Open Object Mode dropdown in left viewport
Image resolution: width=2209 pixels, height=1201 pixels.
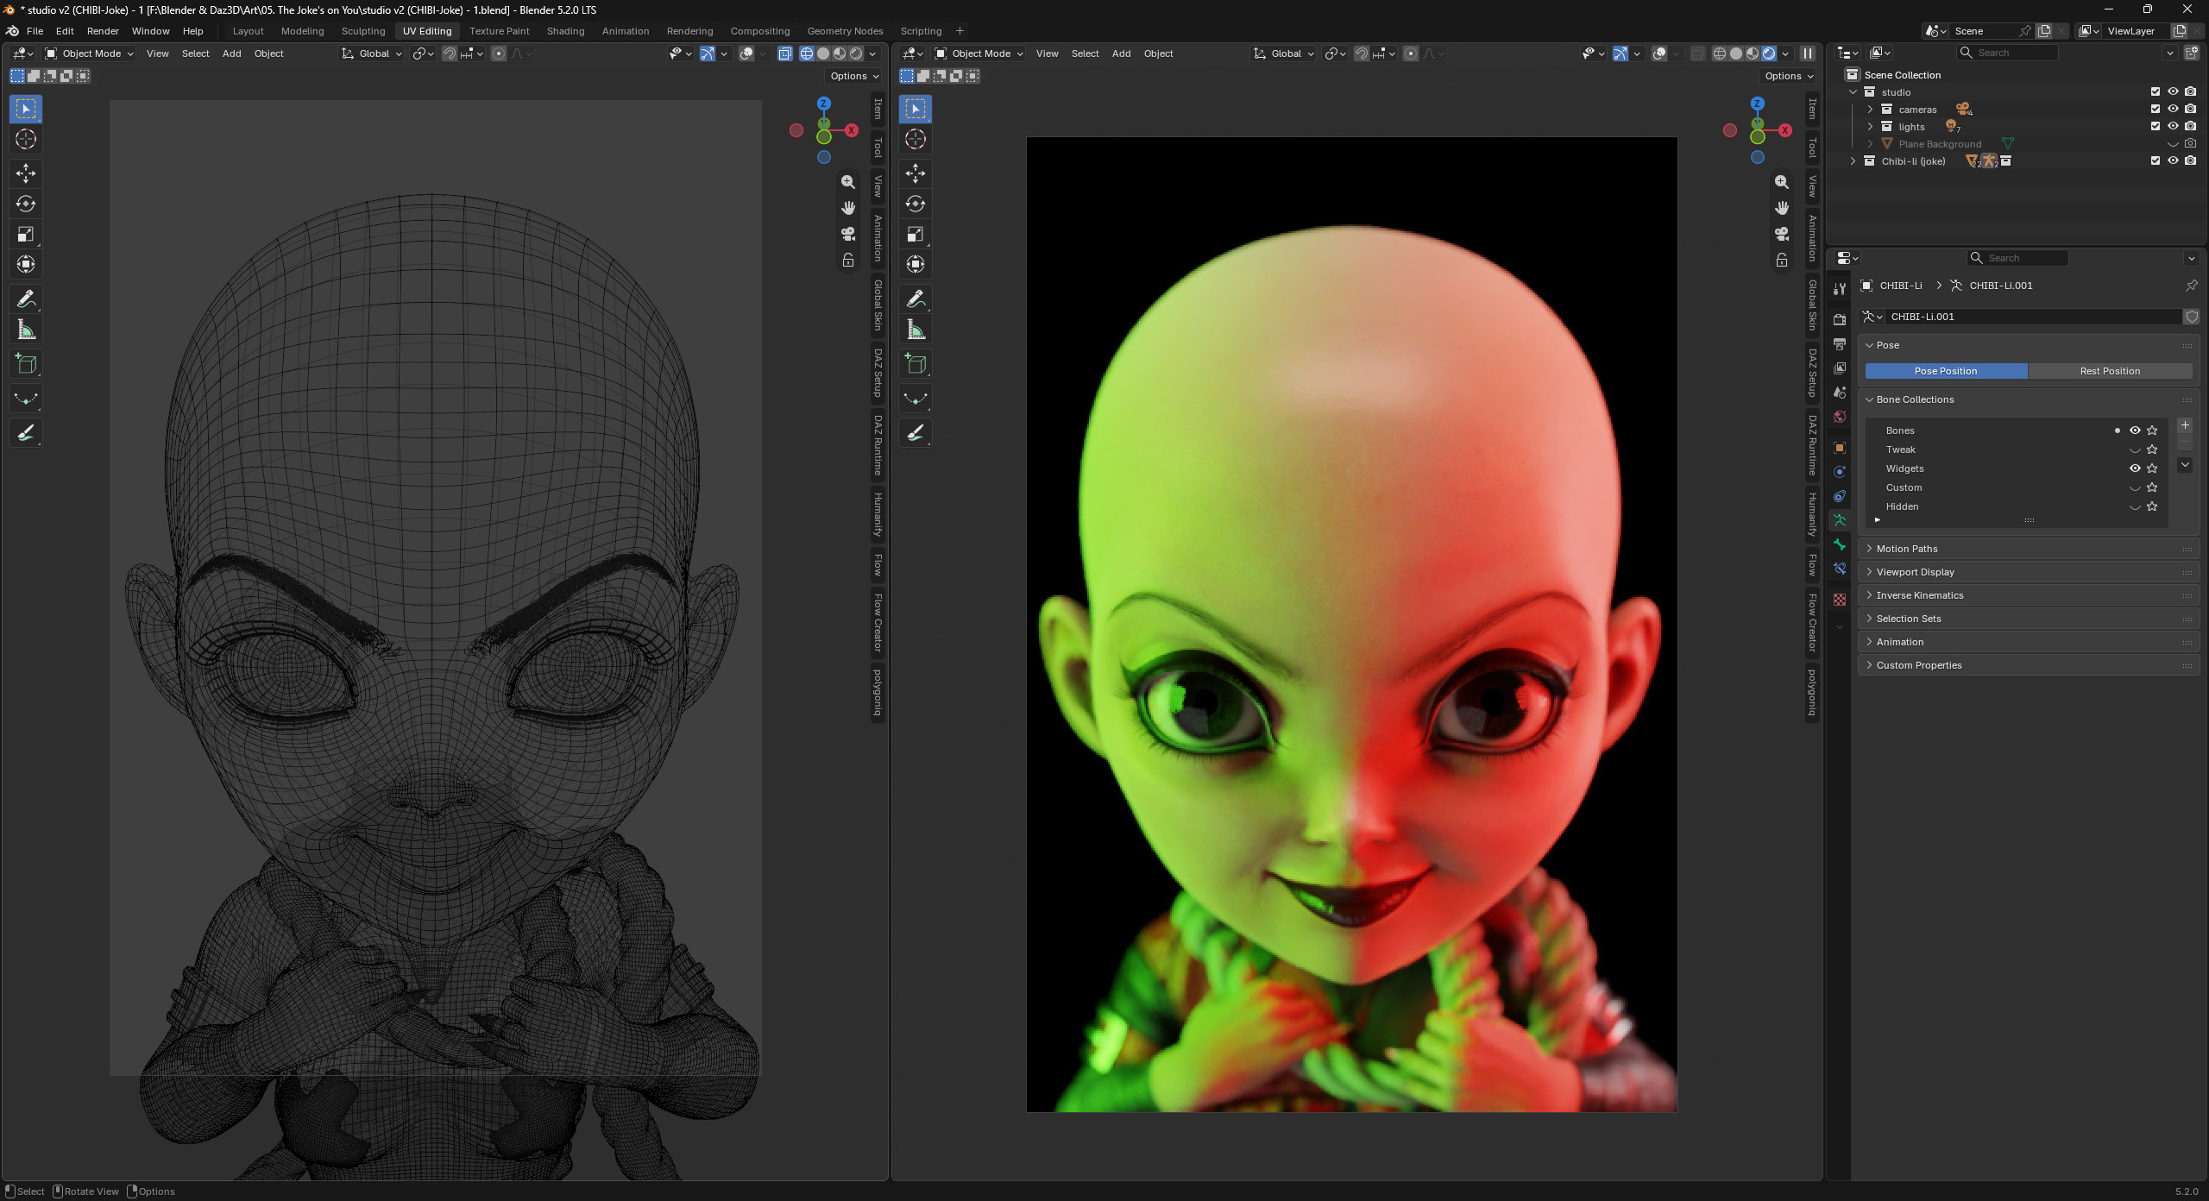(x=90, y=53)
